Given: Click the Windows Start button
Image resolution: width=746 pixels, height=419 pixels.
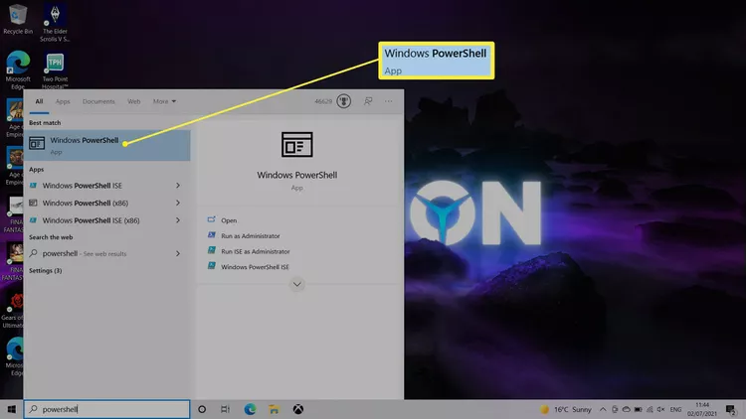Looking at the screenshot, I should (11, 409).
